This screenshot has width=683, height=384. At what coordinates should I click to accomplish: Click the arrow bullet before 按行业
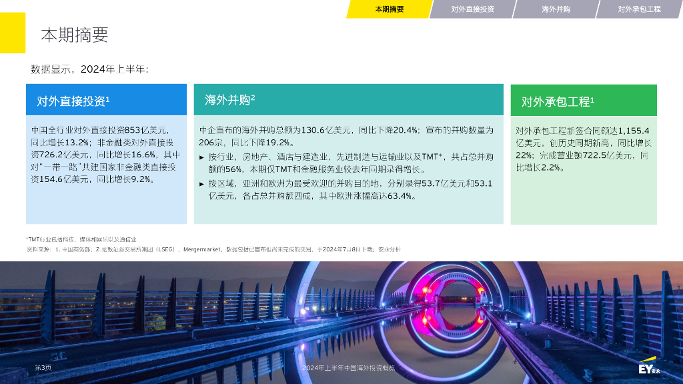coord(202,157)
